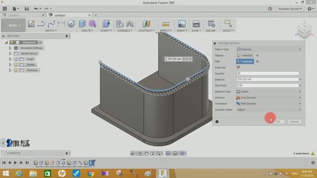Viewport: 317px width, 178px height.
Task: Activate the root component radio button
Action: pos(41,43)
